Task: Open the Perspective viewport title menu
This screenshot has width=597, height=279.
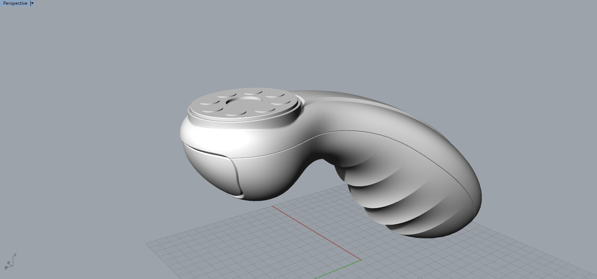Action: point(15,3)
